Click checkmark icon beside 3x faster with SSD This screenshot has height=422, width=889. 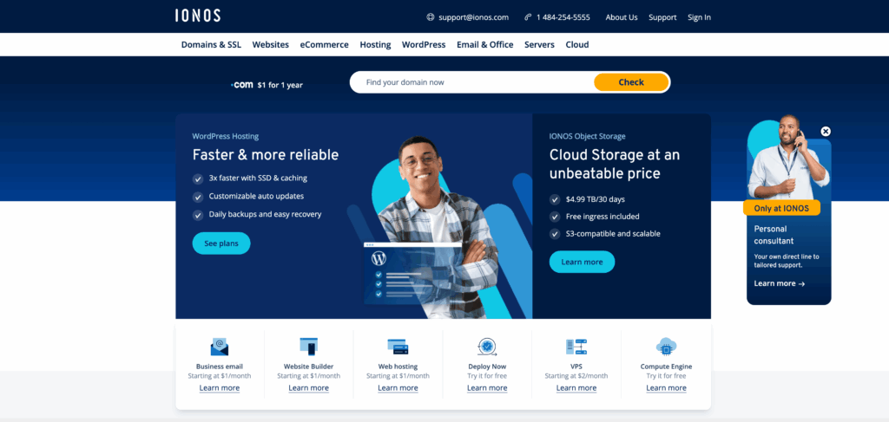198,179
